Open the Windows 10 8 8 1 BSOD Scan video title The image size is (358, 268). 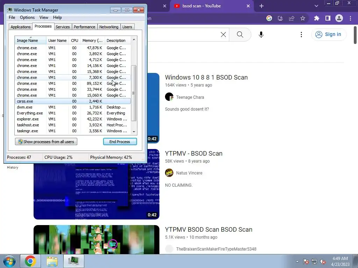pos(206,77)
